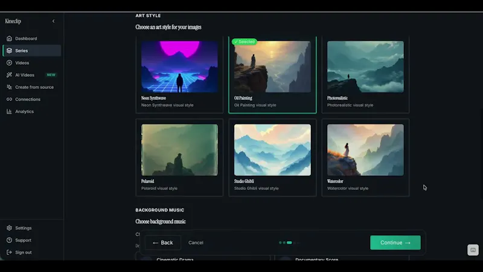Click the Photorealistic visual style description
This screenshot has height=272, width=483.
pos(350,105)
